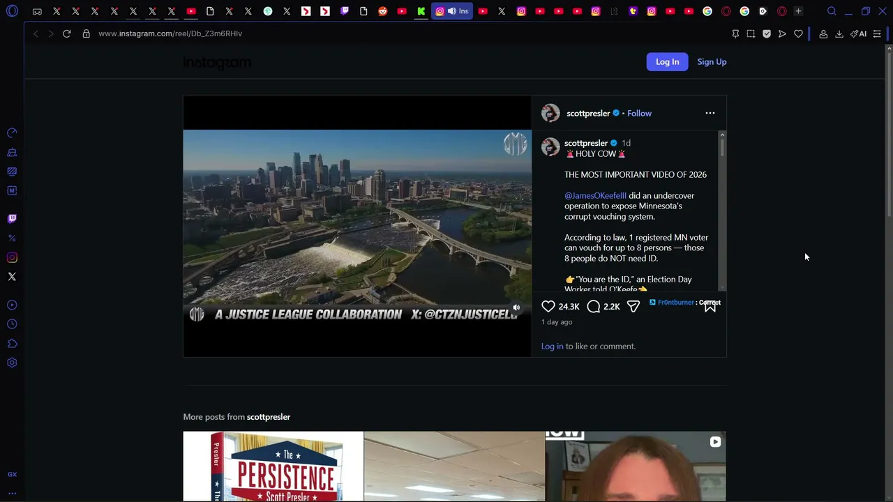The width and height of the screenshot is (893, 502).
Task: Open the percent deals icon in sidebar
Action: pos(12,238)
